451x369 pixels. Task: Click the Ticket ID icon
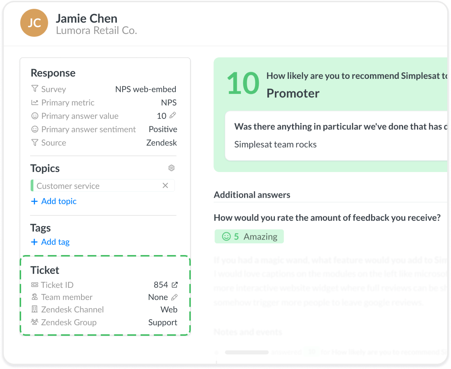coord(35,285)
